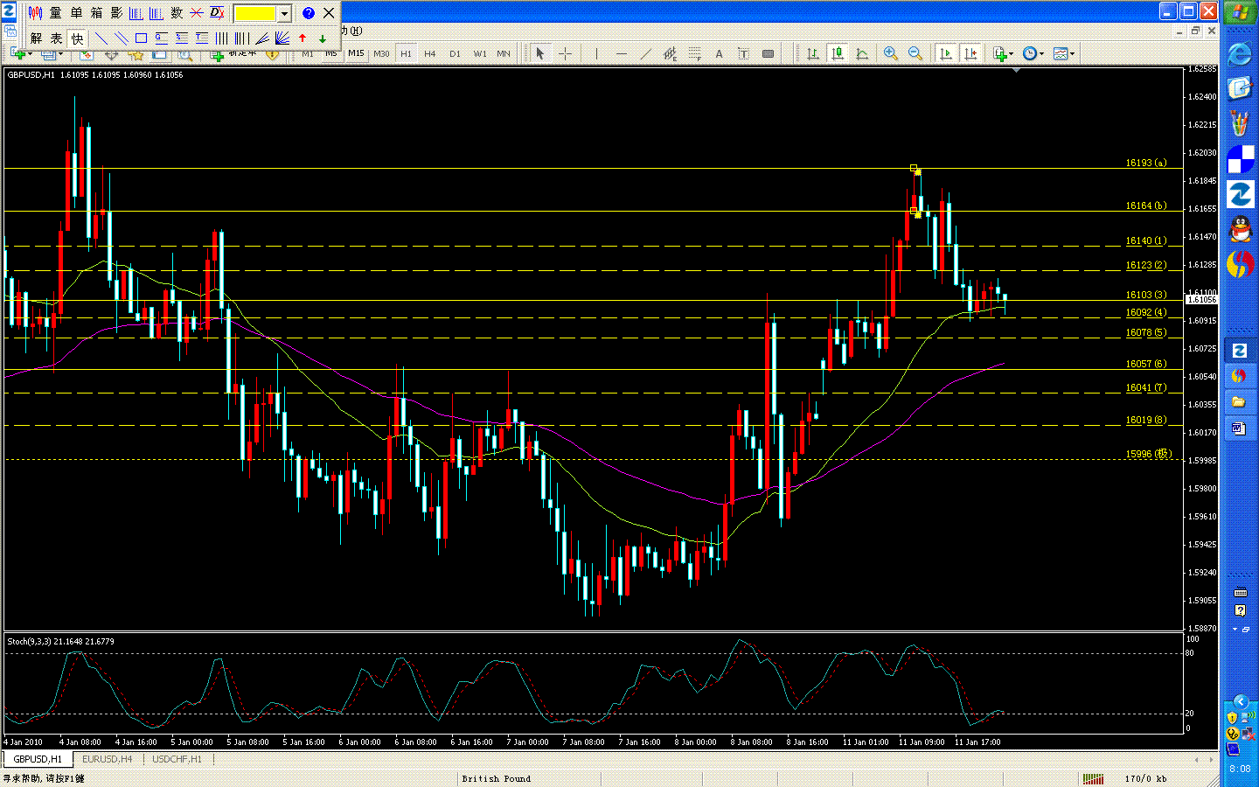Click the 单 button in floating toolbar
Image resolution: width=1259 pixels, height=787 pixels.
pos(76,13)
